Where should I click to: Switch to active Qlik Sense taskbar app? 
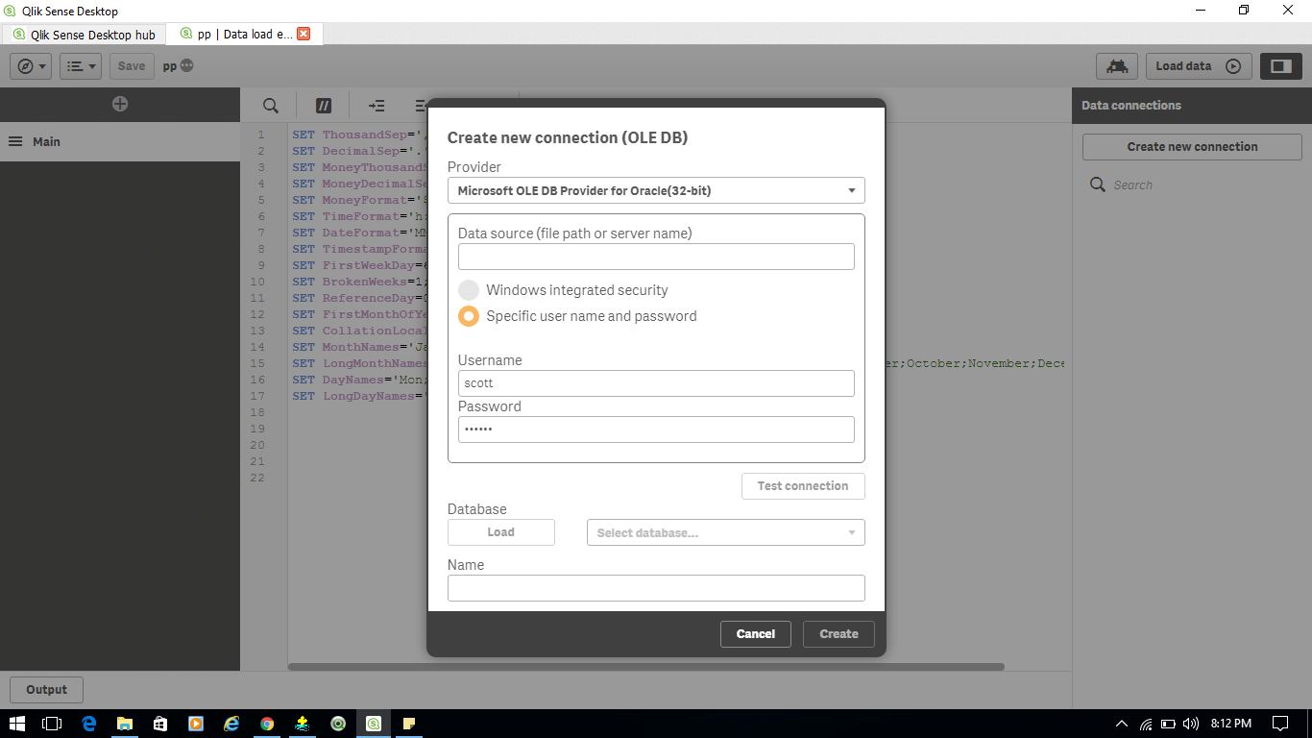[x=374, y=724]
